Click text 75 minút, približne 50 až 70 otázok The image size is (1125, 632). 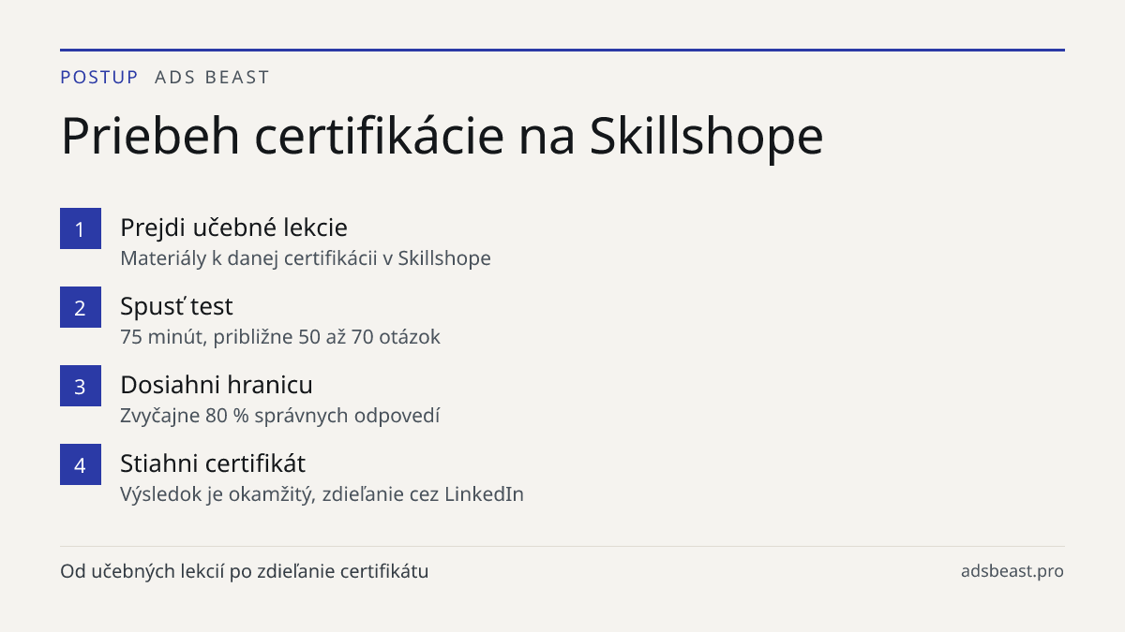click(x=280, y=337)
